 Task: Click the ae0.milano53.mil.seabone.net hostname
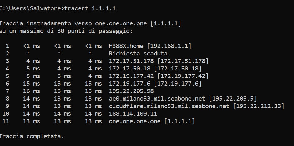coord(157,99)
